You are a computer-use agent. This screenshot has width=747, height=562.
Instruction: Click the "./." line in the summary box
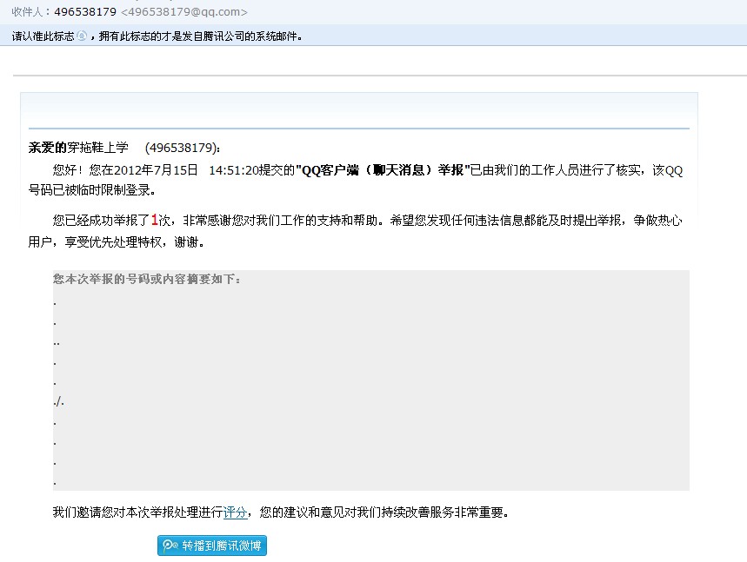click(58, 401)
